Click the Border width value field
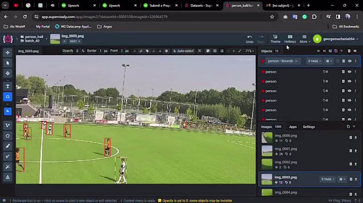Screen dimensions: 363x203 [x=100, y=51]
